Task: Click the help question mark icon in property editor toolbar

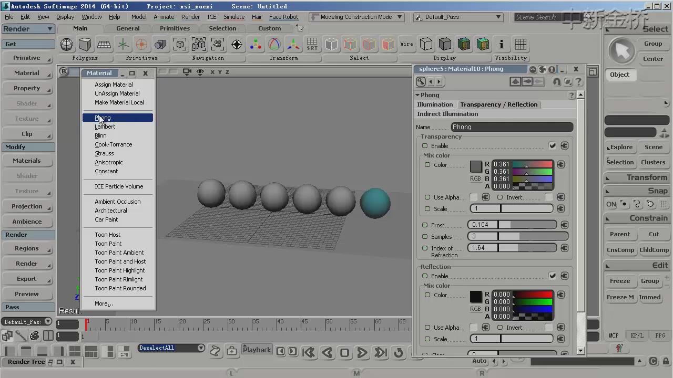Action: point(578,81)
